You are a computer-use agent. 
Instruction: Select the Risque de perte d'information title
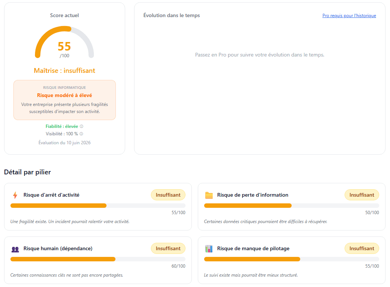[x=253, y=195]
